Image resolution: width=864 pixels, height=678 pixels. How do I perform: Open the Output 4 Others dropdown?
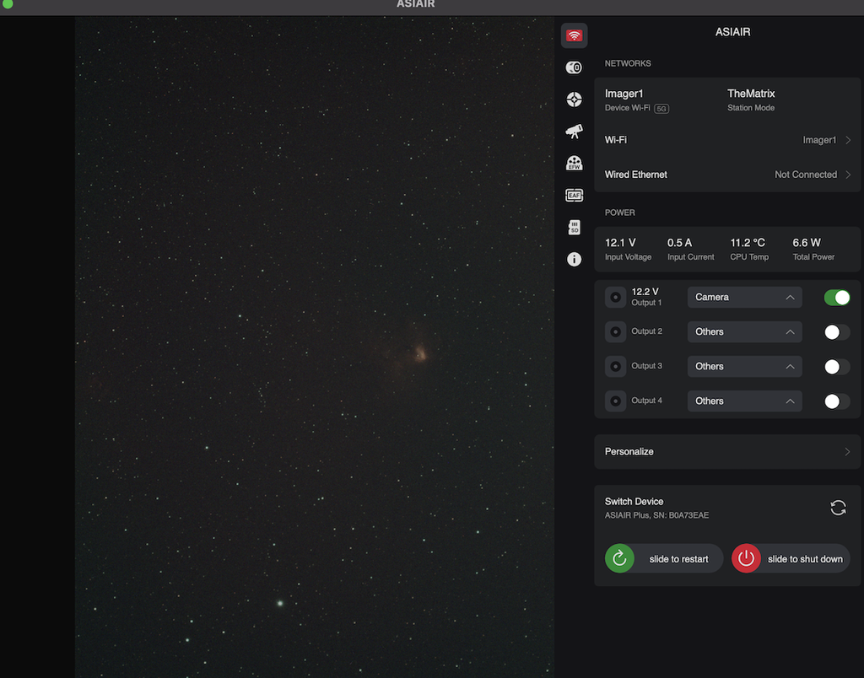(744, 401)
